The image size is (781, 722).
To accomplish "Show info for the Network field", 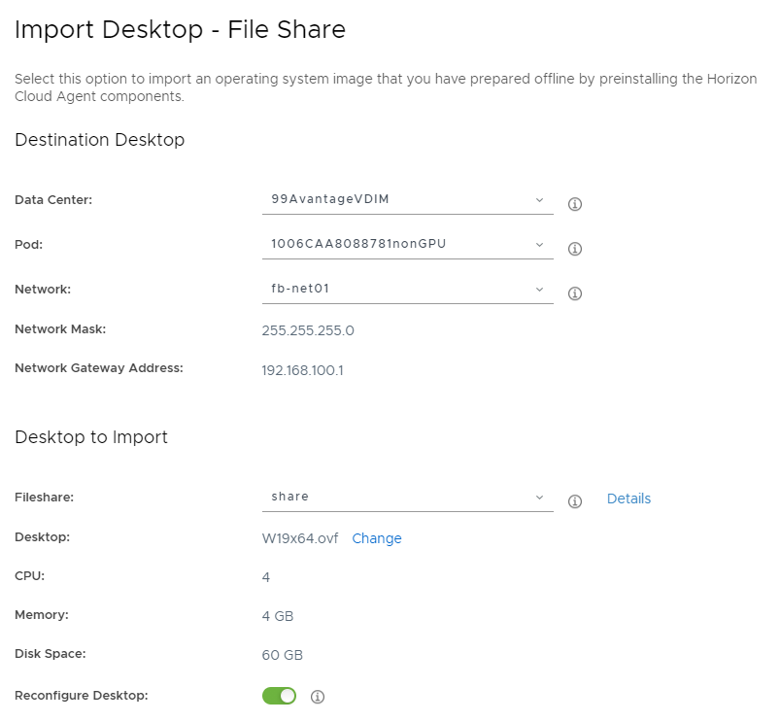I will click(x=574, y=293).
